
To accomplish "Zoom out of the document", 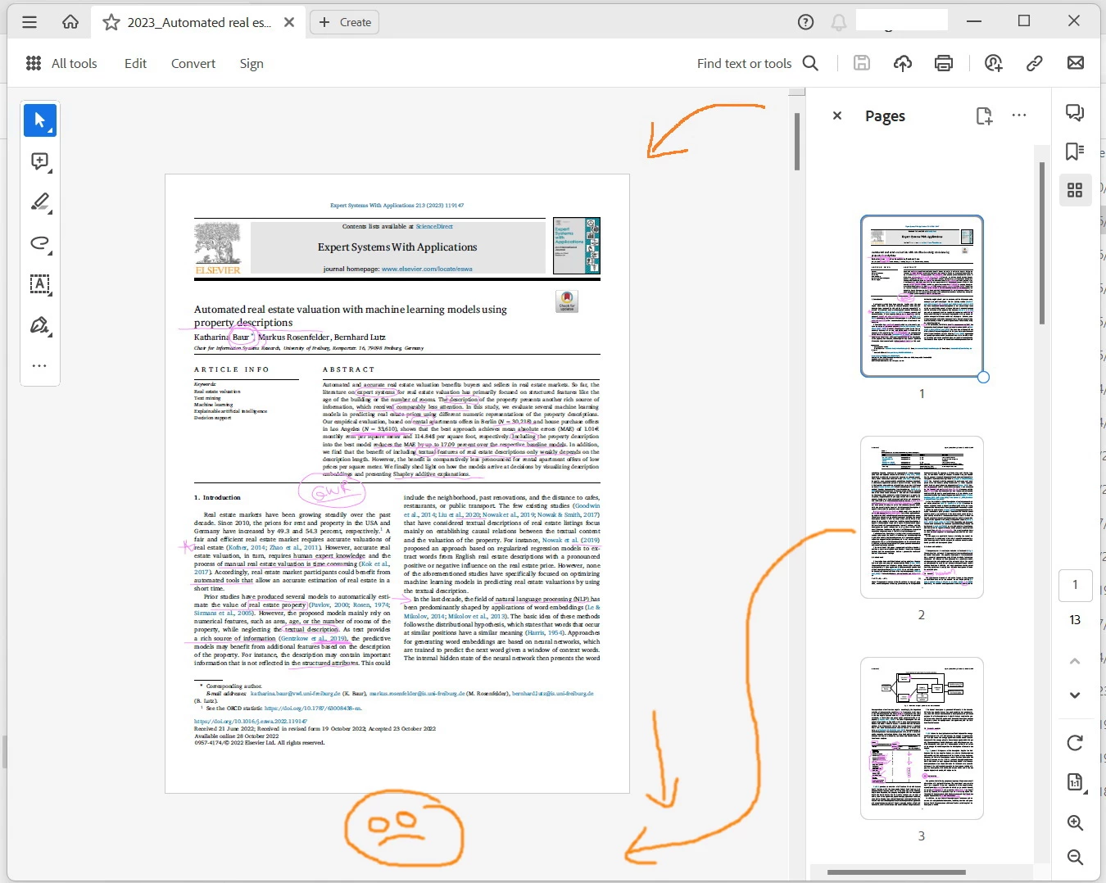I will coord(1075,857).
